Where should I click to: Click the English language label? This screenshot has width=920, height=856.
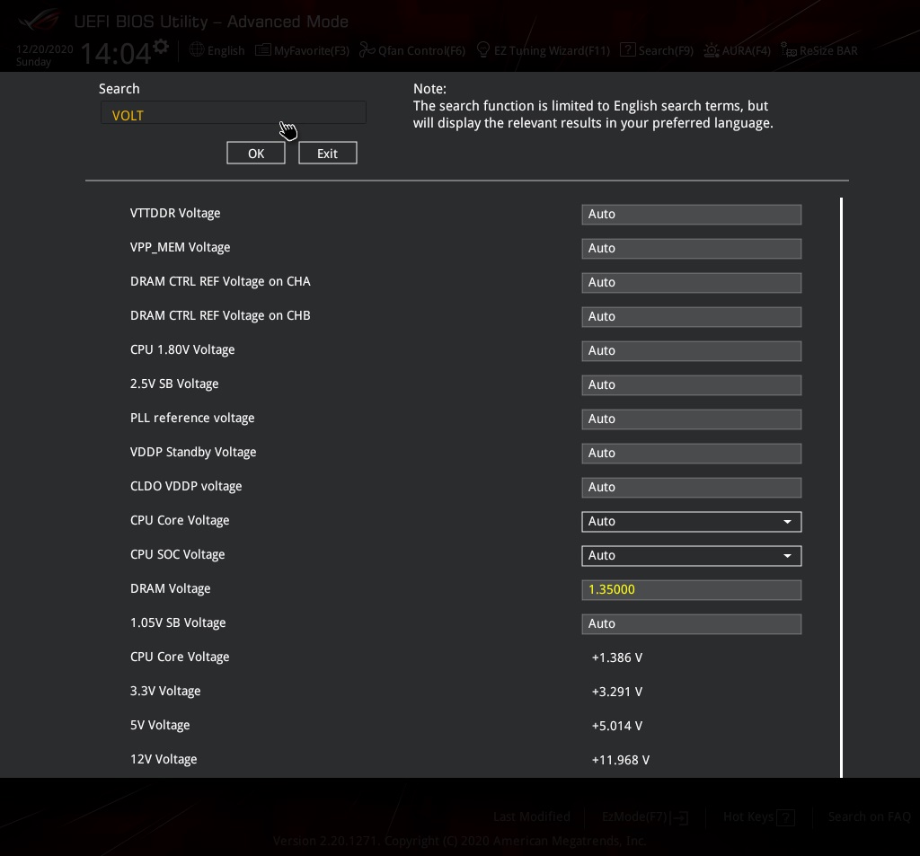click(226, 50)
